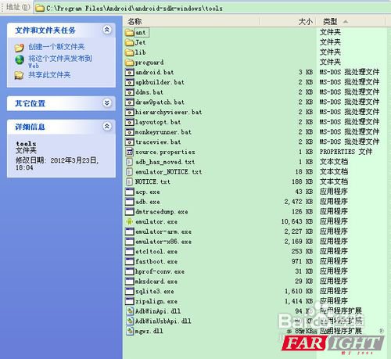The width and height of the screenshot is (391, 359).
Task: Click 创建一个新文件夹 link
Action: pyautogui.click(x=56, y=47)
